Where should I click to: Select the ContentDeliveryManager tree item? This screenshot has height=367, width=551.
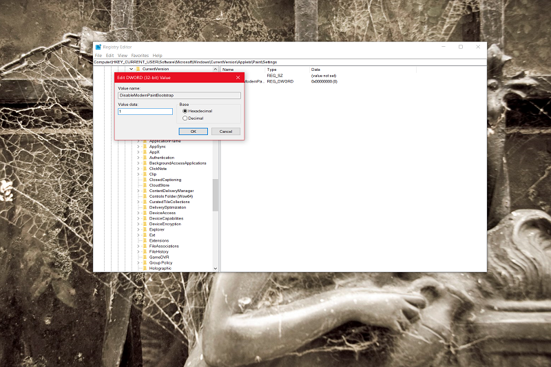point(171,191)
